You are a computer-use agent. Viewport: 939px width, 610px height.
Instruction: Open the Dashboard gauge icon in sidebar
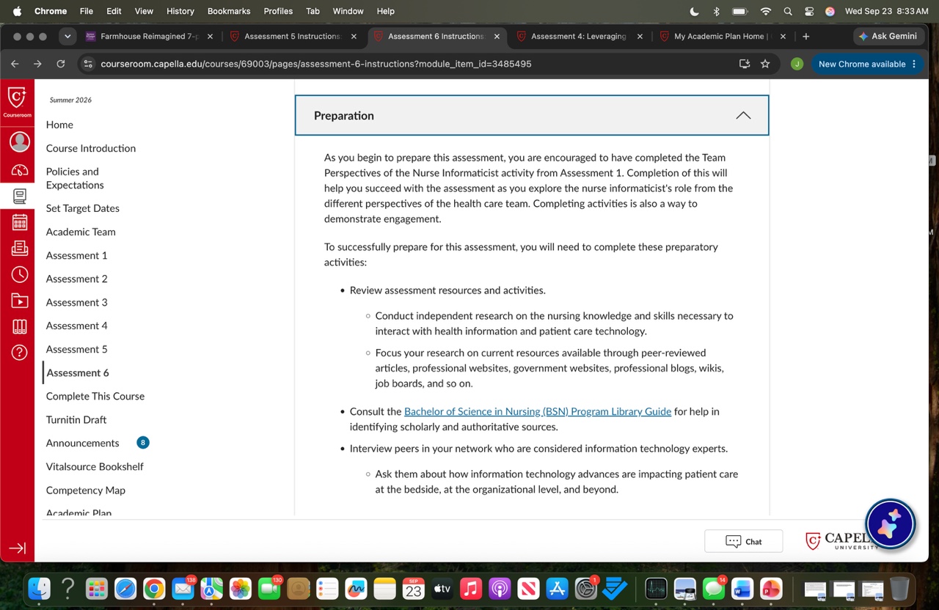click(19, 170)
